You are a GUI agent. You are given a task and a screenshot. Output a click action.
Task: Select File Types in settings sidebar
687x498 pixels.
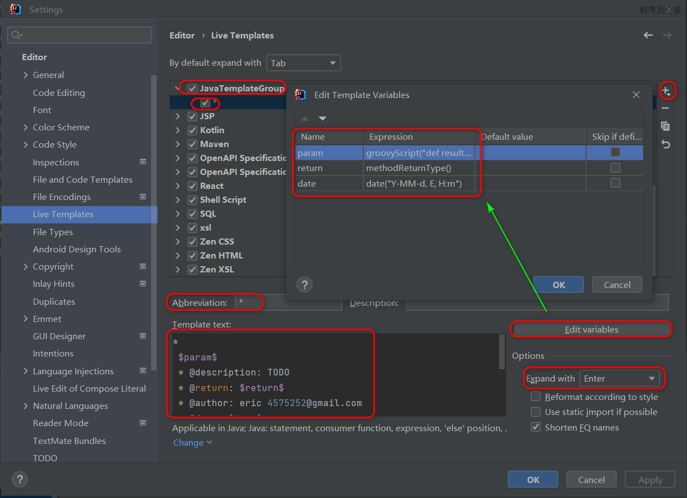pos(53,232)
